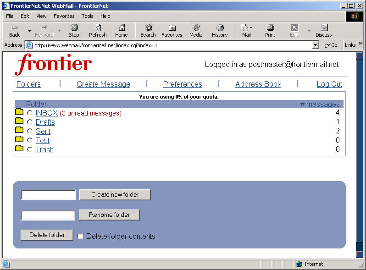Click the new folder name text field

(48, 195)
